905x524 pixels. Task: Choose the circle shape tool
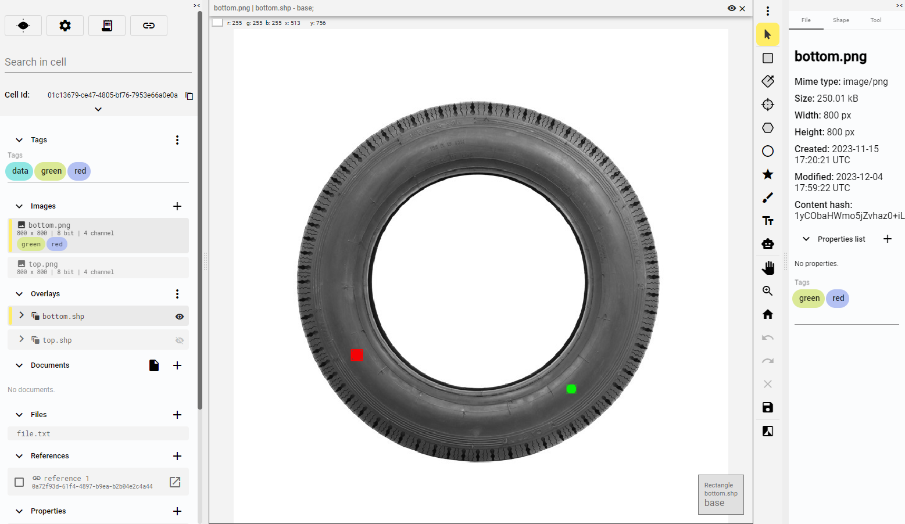[x=768, y=151]
